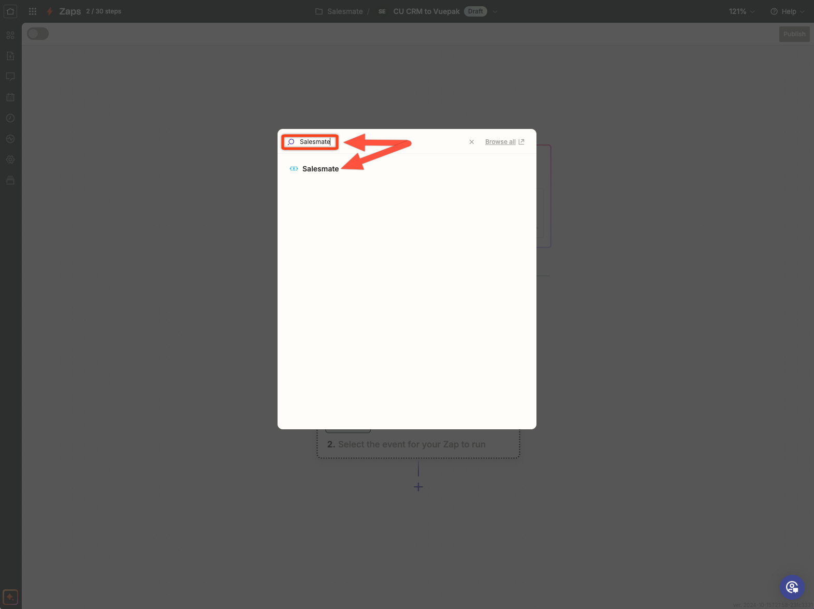Open the status activity sidebar icon
Image resolution: width=814 pixels, height=609 pixels.
click(10, 139)
